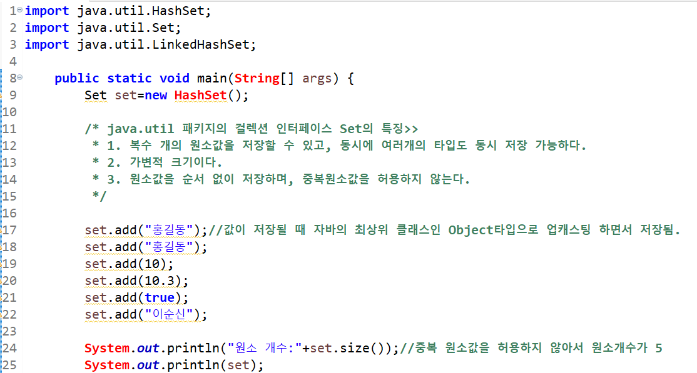The width and height of the screenshot is (697, 373).
Task: Click the "홍길동" string on line 18
Action: 169,247
